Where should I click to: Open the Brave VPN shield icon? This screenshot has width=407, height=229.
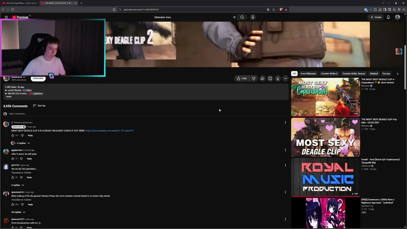[399, 10]
